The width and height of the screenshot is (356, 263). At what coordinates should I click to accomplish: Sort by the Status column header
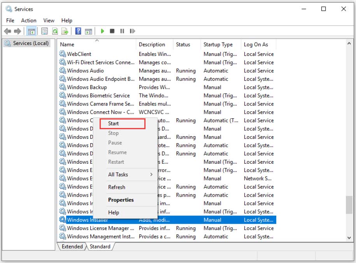tap(187, 44)
